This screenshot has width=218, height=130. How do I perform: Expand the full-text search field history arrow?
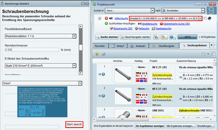[x=200, y=18]
